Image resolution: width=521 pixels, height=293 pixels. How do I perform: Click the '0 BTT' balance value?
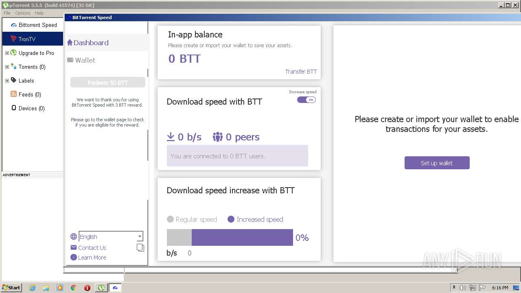184,59
